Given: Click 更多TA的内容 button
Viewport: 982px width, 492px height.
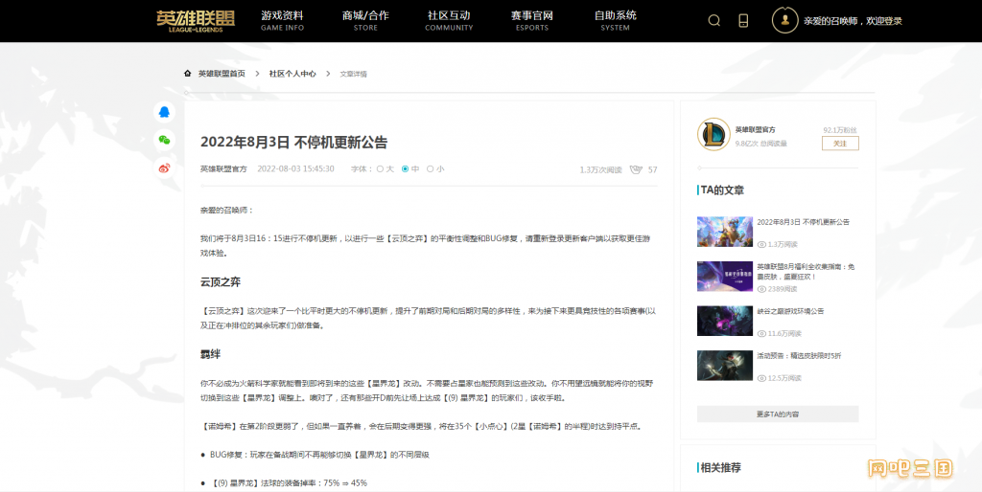Looking at the screenshot, I should 777,414.
